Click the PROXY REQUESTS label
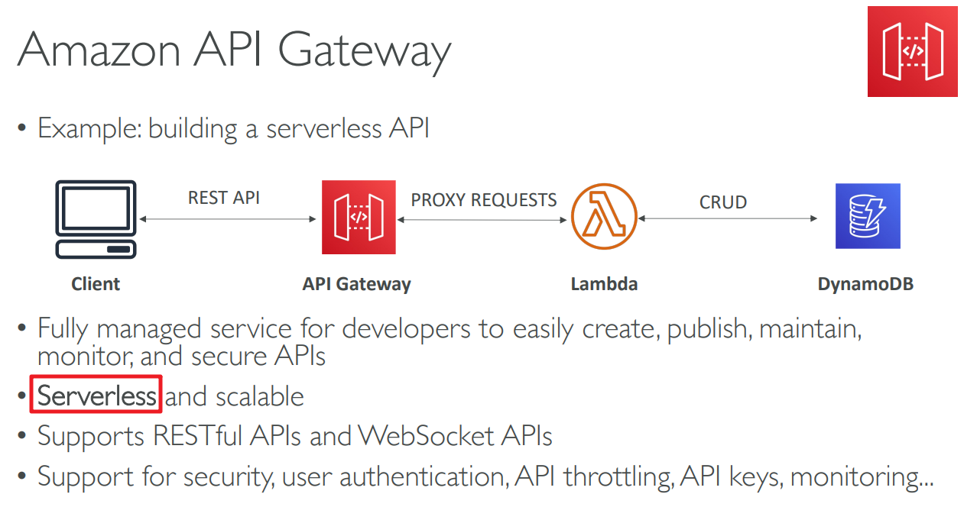Viewport: 964px width, 507px height. 484,200
